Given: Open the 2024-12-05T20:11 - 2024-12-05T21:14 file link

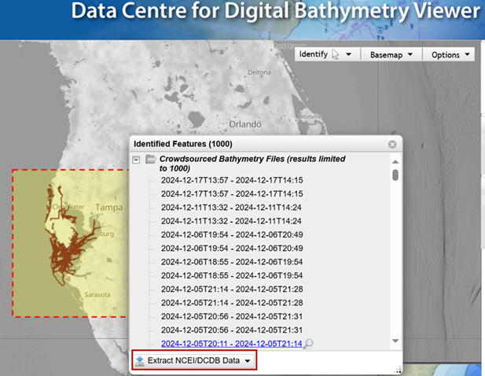Looking at the screenshot, I should pyautogui.click(x=231, y=344).
